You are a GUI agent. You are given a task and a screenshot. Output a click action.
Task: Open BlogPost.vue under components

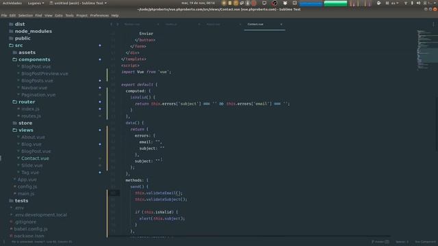tap(36, 66)
